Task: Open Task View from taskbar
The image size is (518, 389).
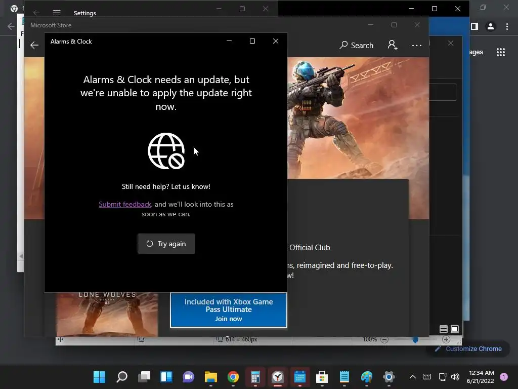Action: [144, 377]
